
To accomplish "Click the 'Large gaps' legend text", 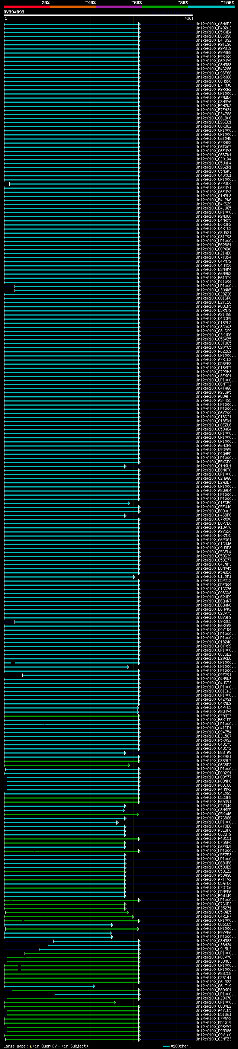I will pyautogui.click(x=16, y=1046).
